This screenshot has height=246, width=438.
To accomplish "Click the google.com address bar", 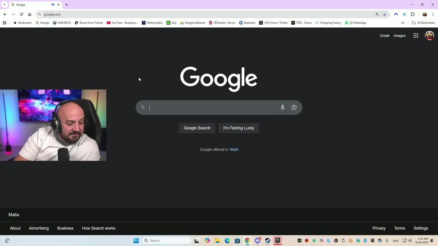I will [205, 14].
